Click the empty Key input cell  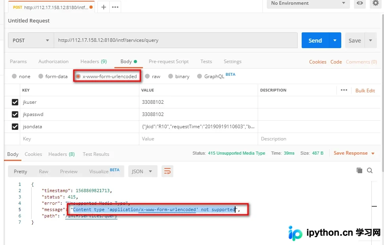click(x=79, y=139)
